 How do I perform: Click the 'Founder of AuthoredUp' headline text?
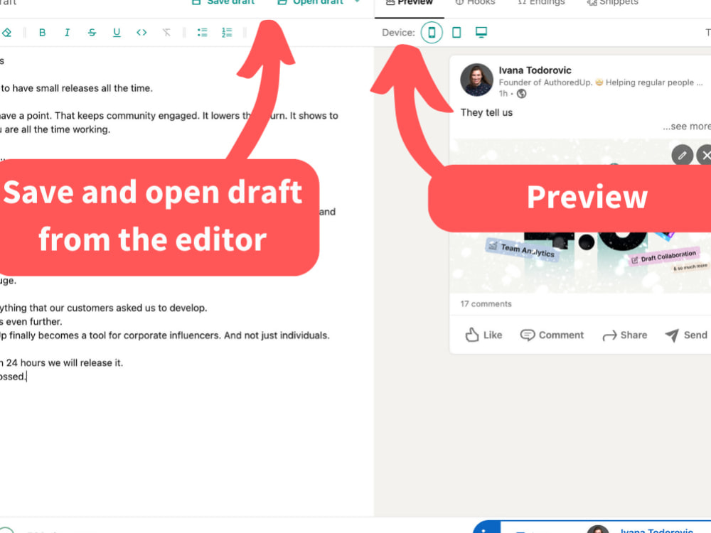601,82
